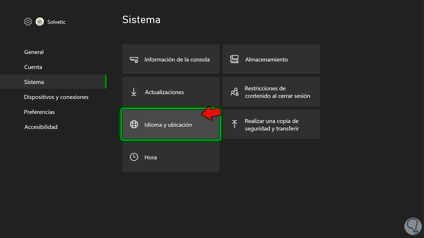Open Dispositivos y conexiones section

coord(56,97)
